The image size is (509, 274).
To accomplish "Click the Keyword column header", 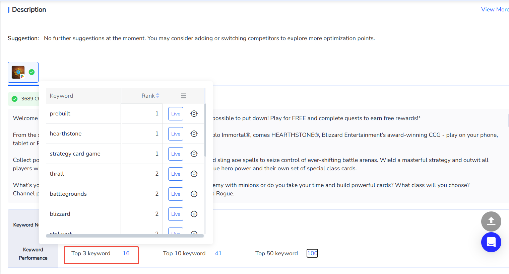I will [83, 96].
